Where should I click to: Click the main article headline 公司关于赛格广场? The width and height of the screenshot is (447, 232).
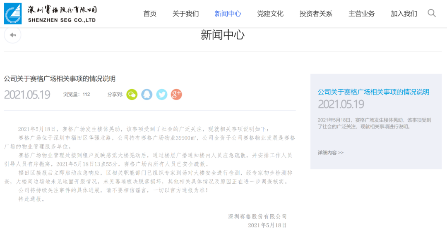click(60, 79)
